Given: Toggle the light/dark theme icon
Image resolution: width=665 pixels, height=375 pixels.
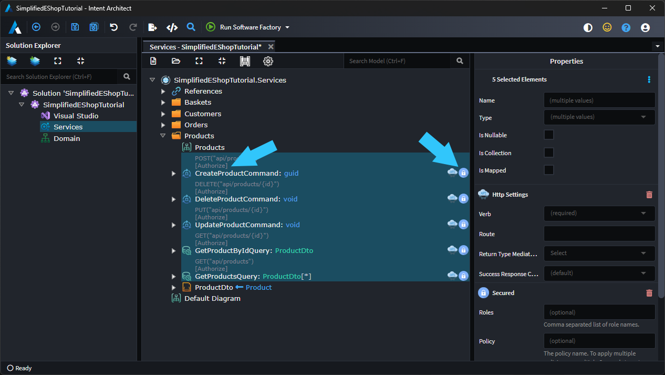Looking at the screenshot, I should tap(588, 27).
